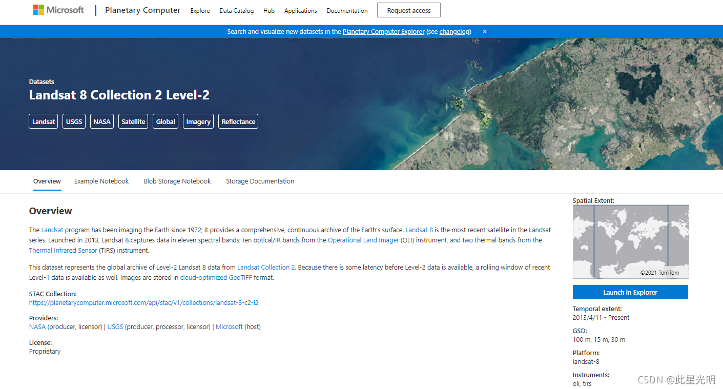Click the Platform value landsat-8

(586, 362)
